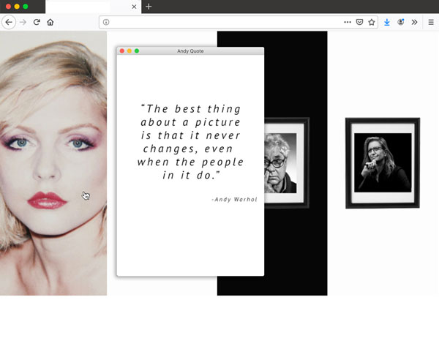The width and height of the screenshot is (439, 360).
Task: Click the Forward navigation arrow
Action: click(23, 22)
